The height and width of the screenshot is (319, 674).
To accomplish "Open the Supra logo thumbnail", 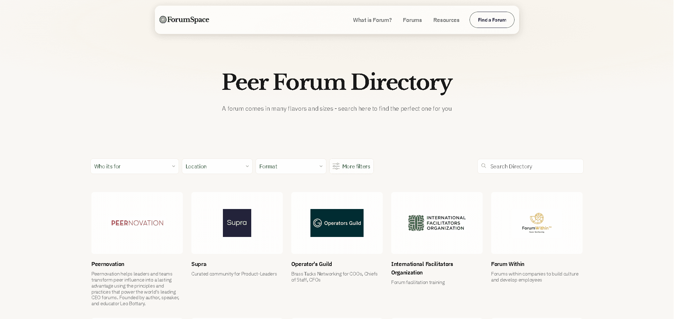I will coord(237,223).
